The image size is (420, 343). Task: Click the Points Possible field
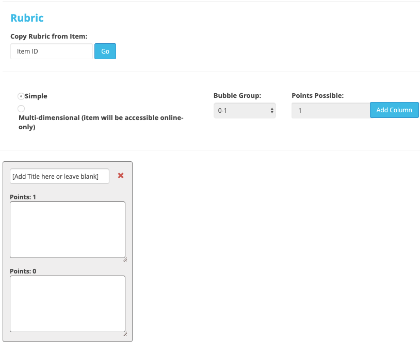[x=331, y=110]
